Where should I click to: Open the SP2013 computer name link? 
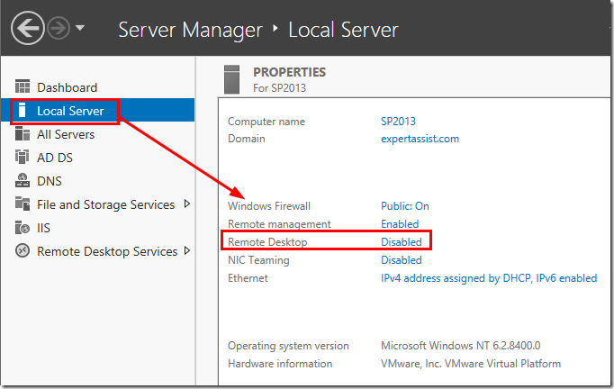click(x=398, y=122)
